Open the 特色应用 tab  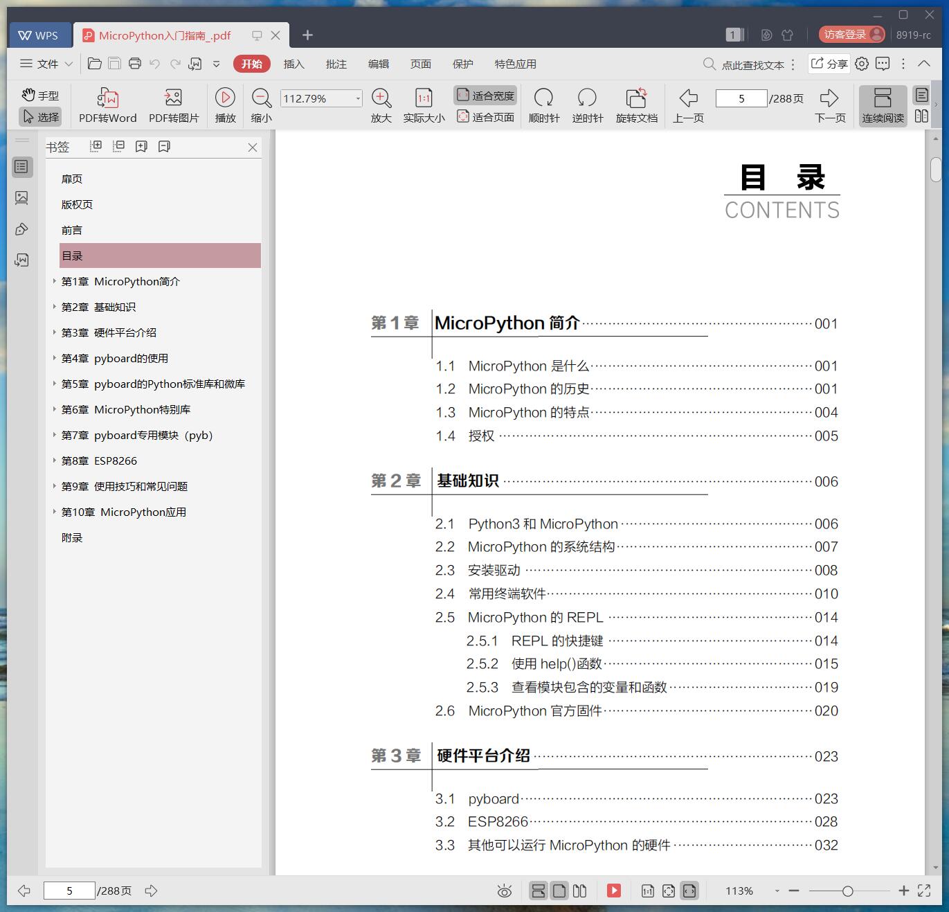(515, 64)
